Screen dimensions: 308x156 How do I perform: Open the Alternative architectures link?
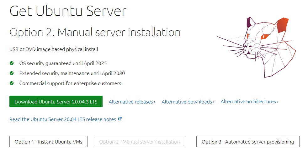coord(249,101)
